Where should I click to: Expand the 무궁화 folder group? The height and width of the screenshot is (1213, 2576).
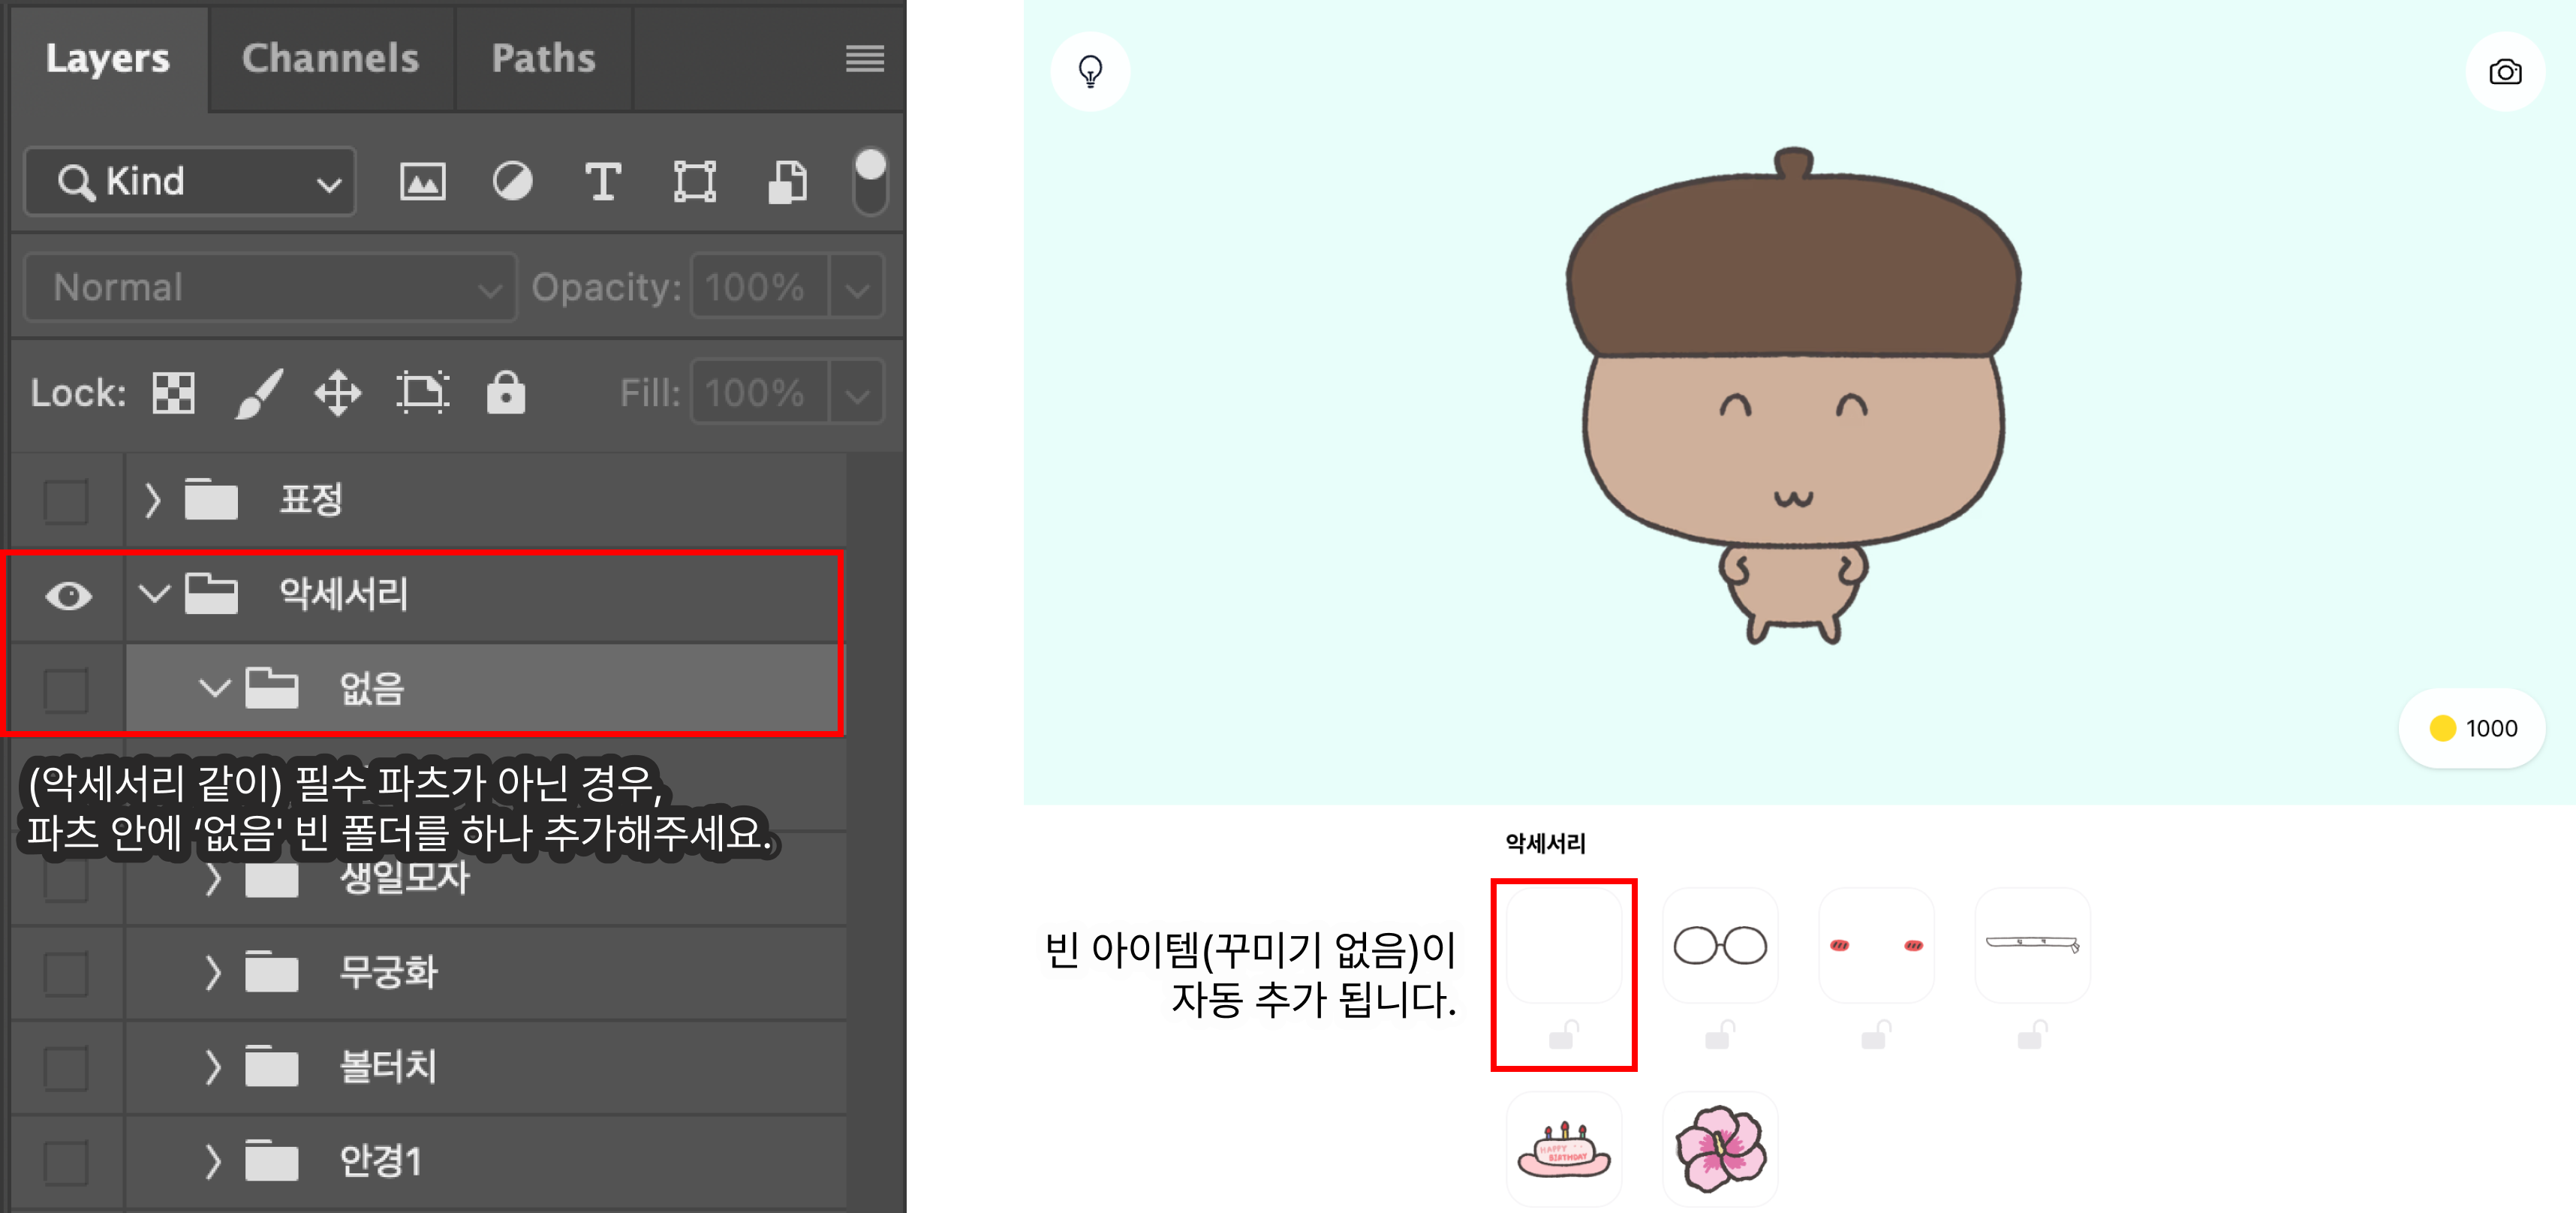click(212, 972)
